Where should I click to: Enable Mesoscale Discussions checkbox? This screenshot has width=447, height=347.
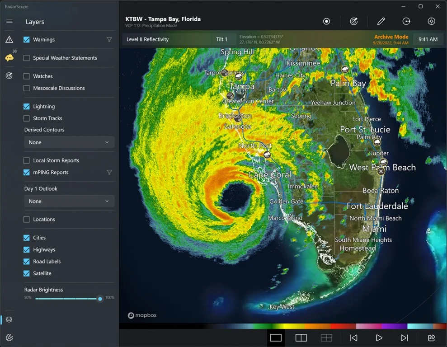click(27, 88)
